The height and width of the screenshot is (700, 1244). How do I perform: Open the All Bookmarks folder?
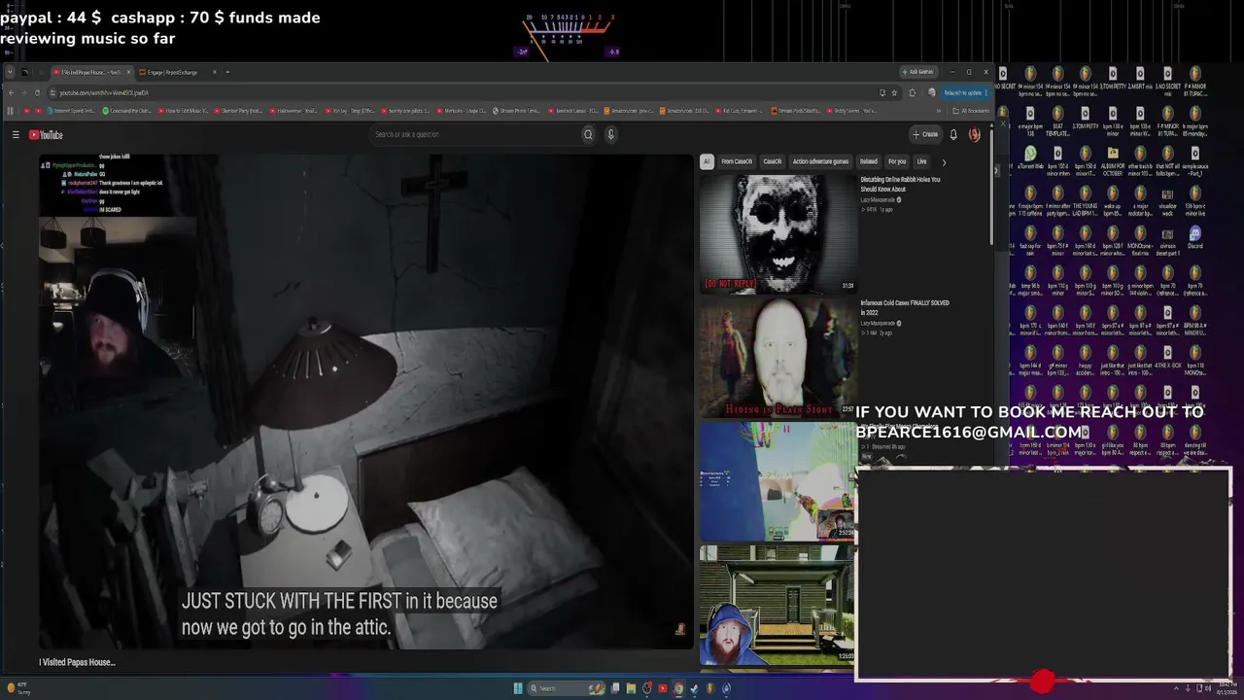click(972, 111)
